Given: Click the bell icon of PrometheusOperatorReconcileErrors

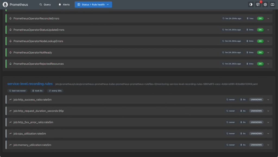Looking at the screenshot, I should 11,18.
